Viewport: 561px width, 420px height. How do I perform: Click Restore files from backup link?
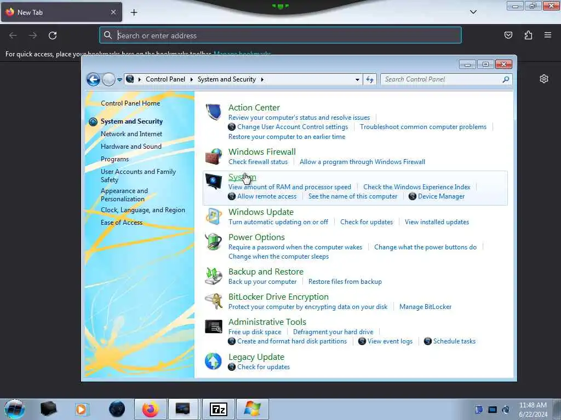[x=345, y=282]
